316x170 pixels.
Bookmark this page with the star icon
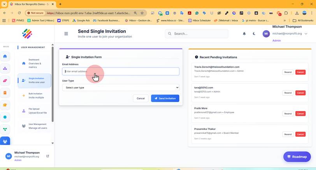(142, 13)
